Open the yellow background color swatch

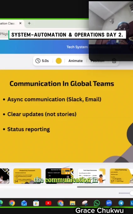59,61
